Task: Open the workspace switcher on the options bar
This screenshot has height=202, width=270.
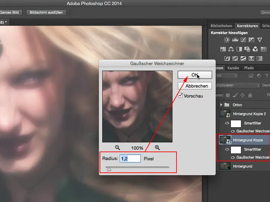Action: click(x=265, y=12)
